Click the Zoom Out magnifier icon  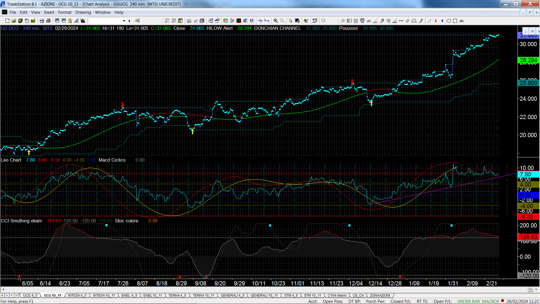282,21
